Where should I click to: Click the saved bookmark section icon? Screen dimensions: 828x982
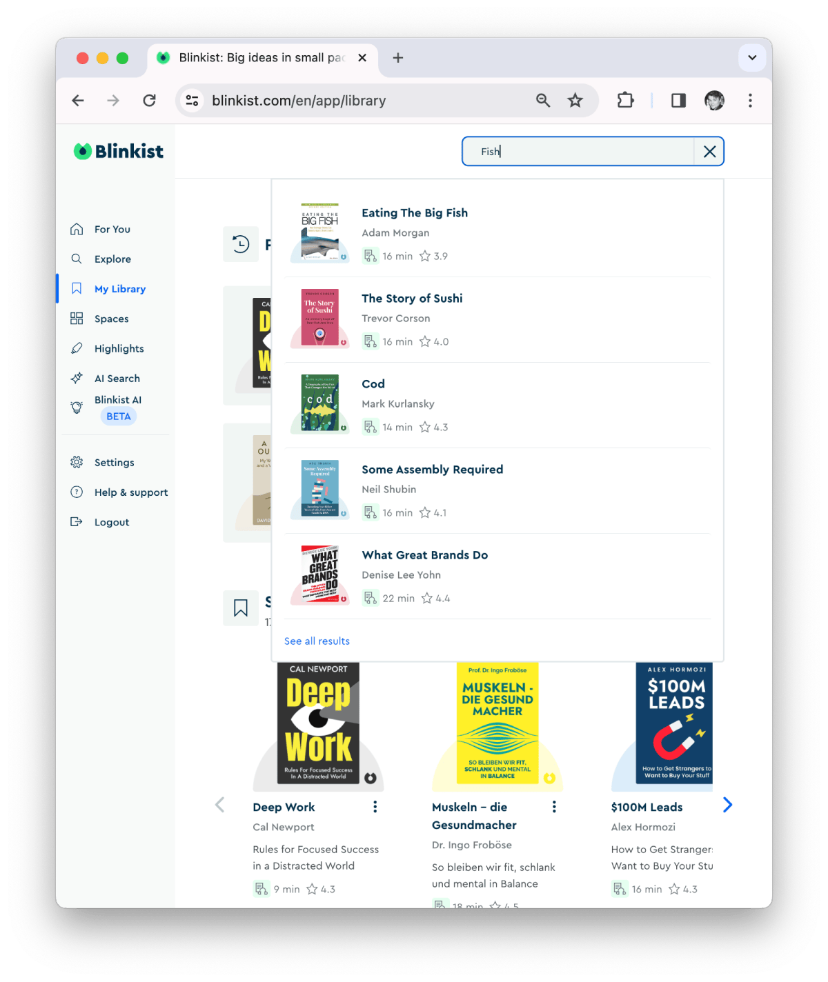(241, 608)
